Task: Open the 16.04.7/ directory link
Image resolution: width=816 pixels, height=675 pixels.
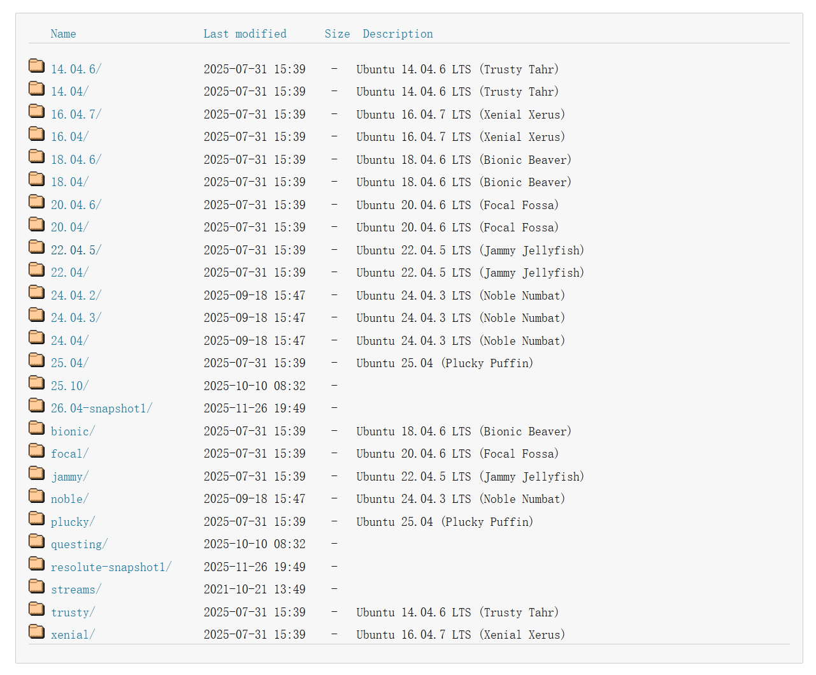Action: 76,115
